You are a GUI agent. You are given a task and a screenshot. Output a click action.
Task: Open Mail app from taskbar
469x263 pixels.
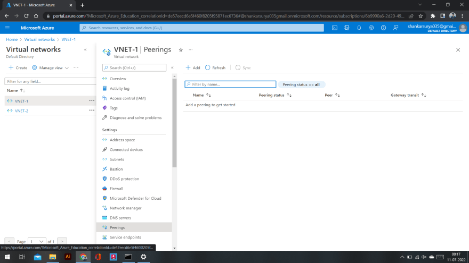coord(37,257)
